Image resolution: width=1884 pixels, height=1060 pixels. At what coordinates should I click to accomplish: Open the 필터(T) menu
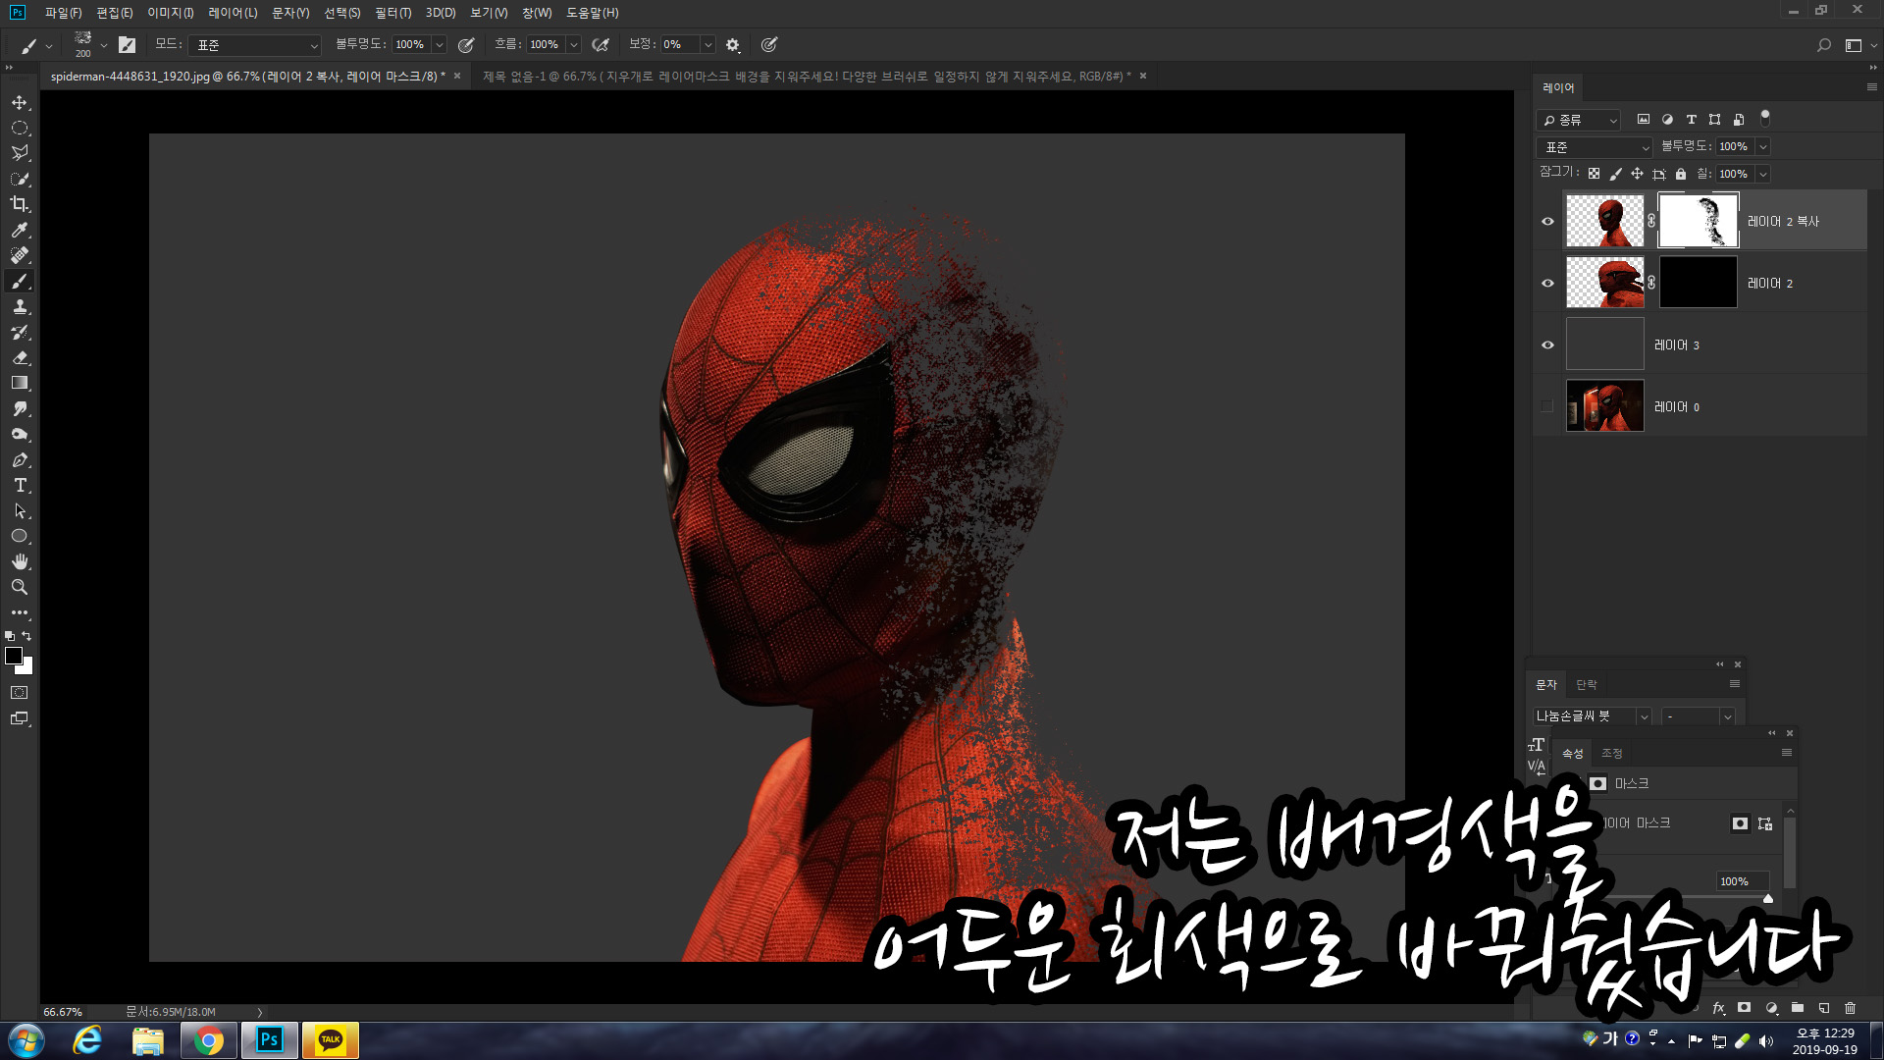tap(392, 13)
